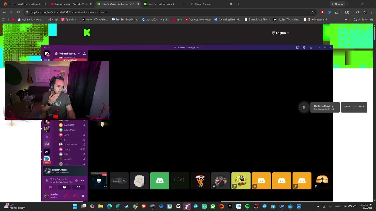Image resolution: width=376 pixels, height=211 pixels.
Task: Click the music progress timer bar
Action: (354, 107)
